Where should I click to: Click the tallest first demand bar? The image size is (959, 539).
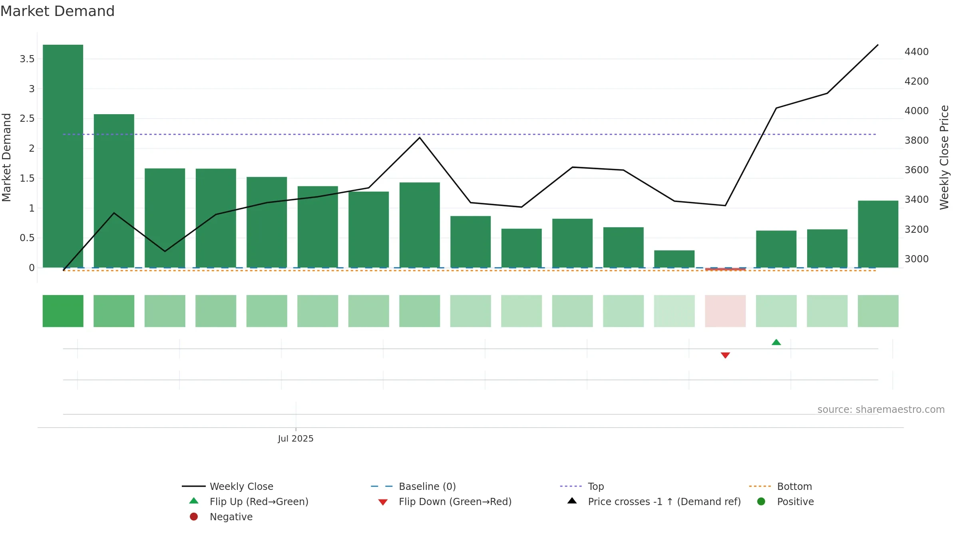[63, 156]
